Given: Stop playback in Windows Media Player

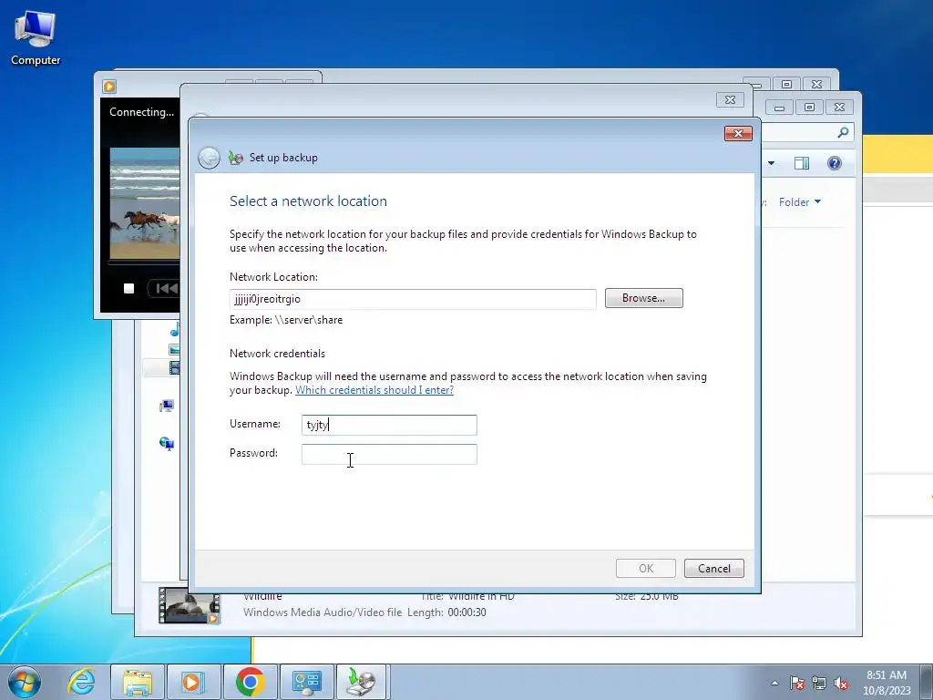Looking at the screenshot, I should click(x=128, y=289).
